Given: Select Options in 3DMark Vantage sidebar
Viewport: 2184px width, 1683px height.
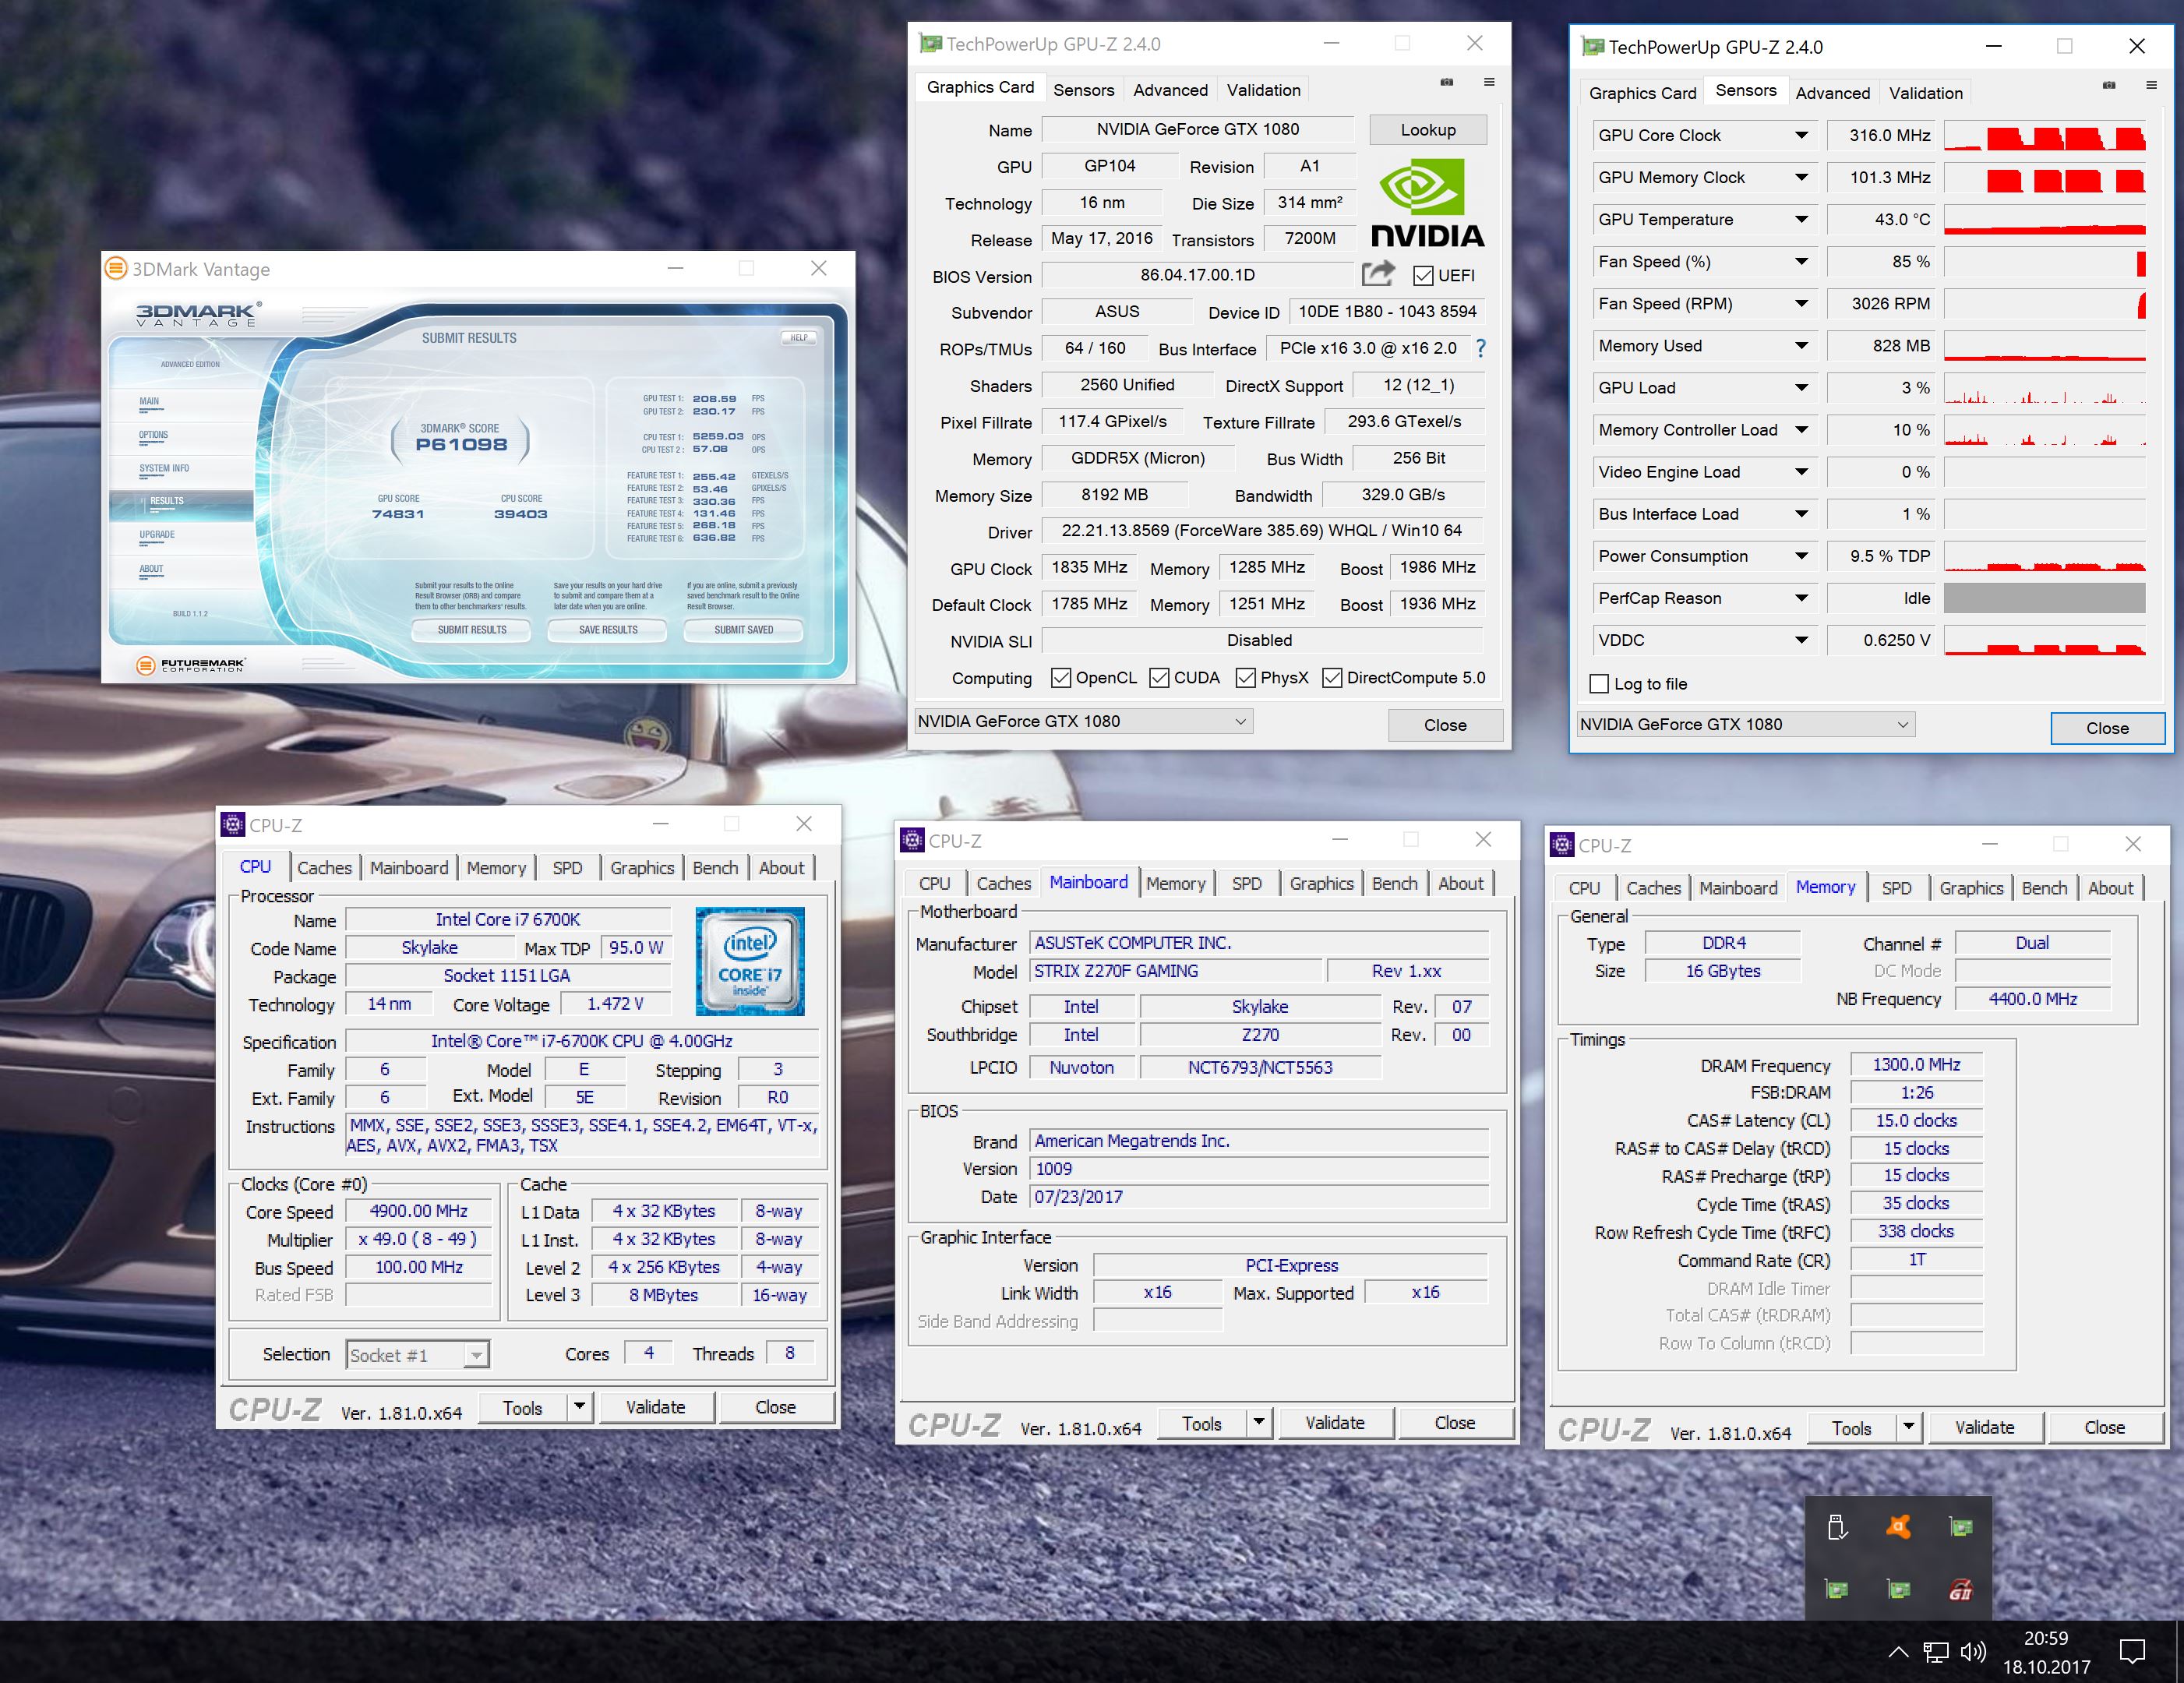Looking at the screenshot, I should [x=153, y=435].
